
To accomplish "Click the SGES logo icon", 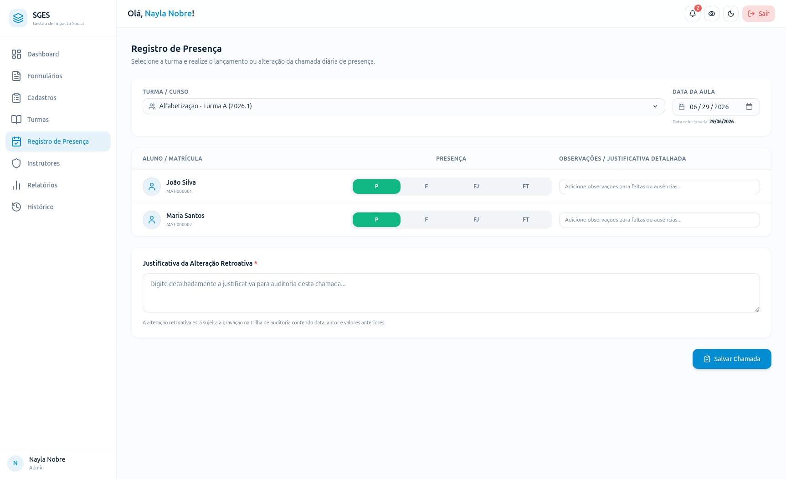I will pyautogui.click(x=18, y=18).
